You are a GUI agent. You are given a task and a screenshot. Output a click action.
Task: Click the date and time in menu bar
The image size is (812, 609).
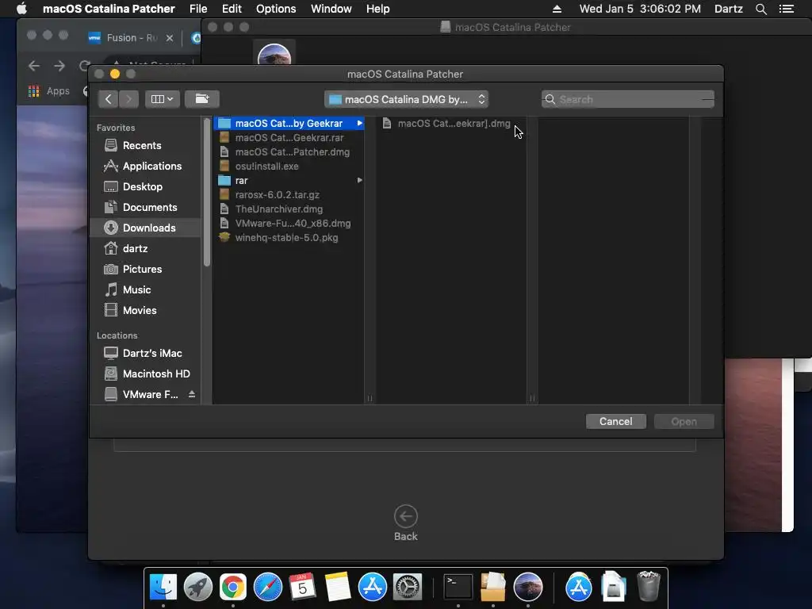pyautogui.click(x=640, y=9)
